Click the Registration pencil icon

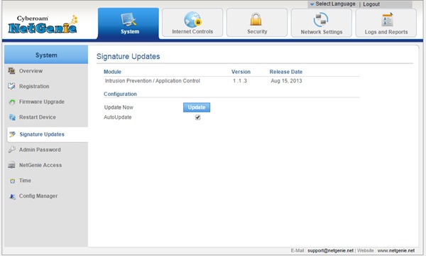pos(11,86)
